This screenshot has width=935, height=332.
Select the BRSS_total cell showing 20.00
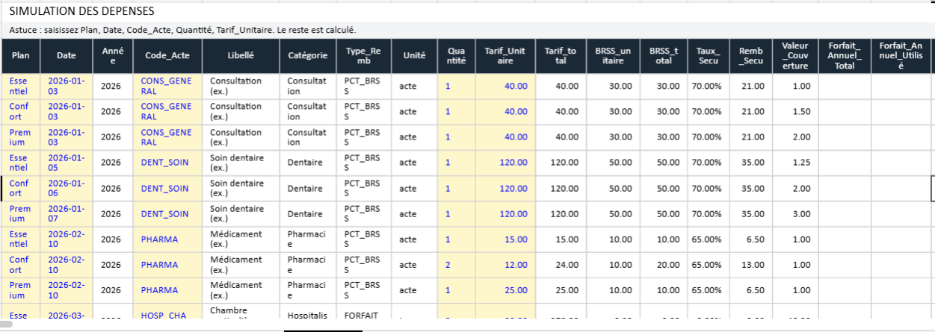click(661, 264)
